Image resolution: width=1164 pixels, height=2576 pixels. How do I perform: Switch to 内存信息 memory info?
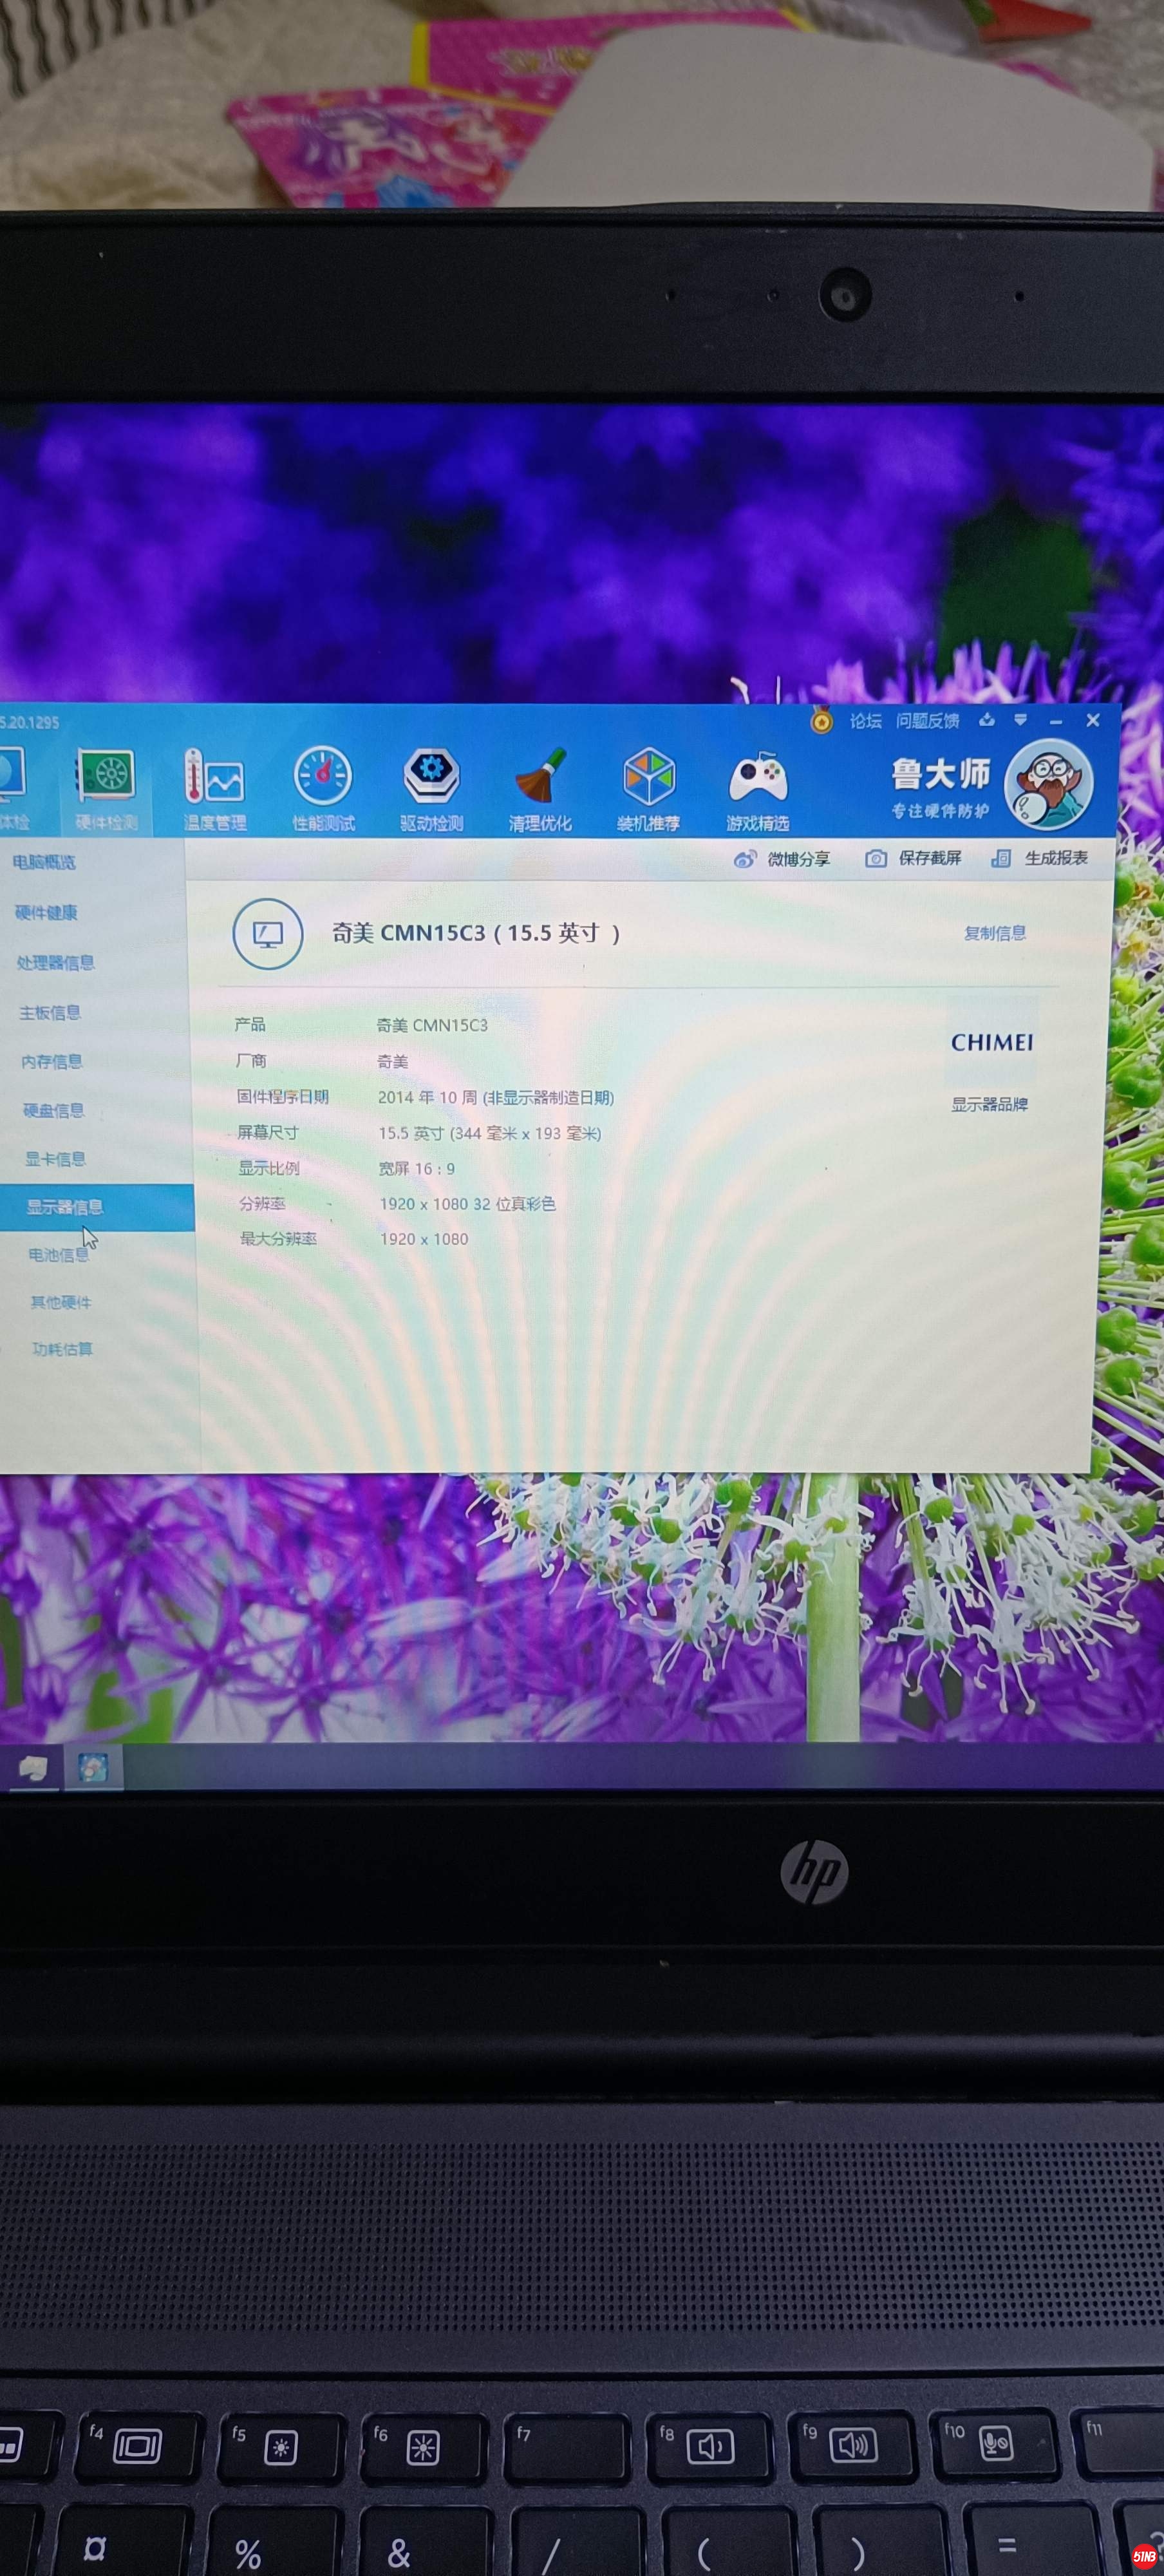point(52,1062)
